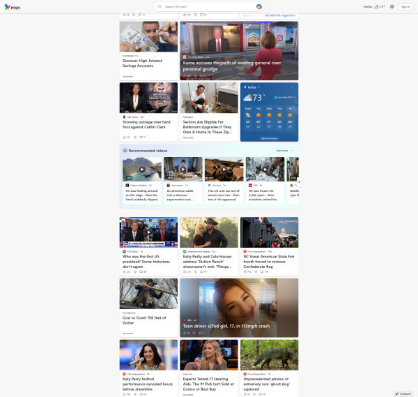Open the Katy Perry festival performance article

tap(148, 384)
